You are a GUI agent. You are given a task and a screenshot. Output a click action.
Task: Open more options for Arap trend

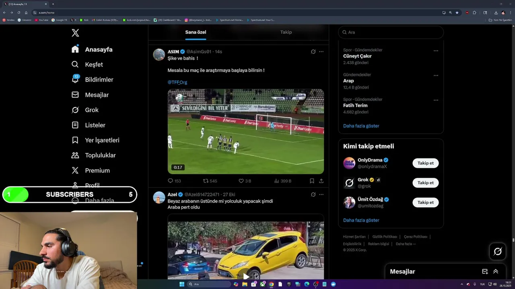point(436,75)
